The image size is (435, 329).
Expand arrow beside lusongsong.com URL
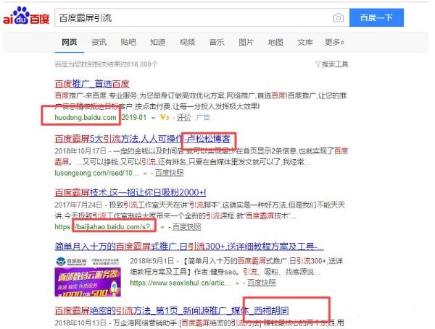point(145,174)
